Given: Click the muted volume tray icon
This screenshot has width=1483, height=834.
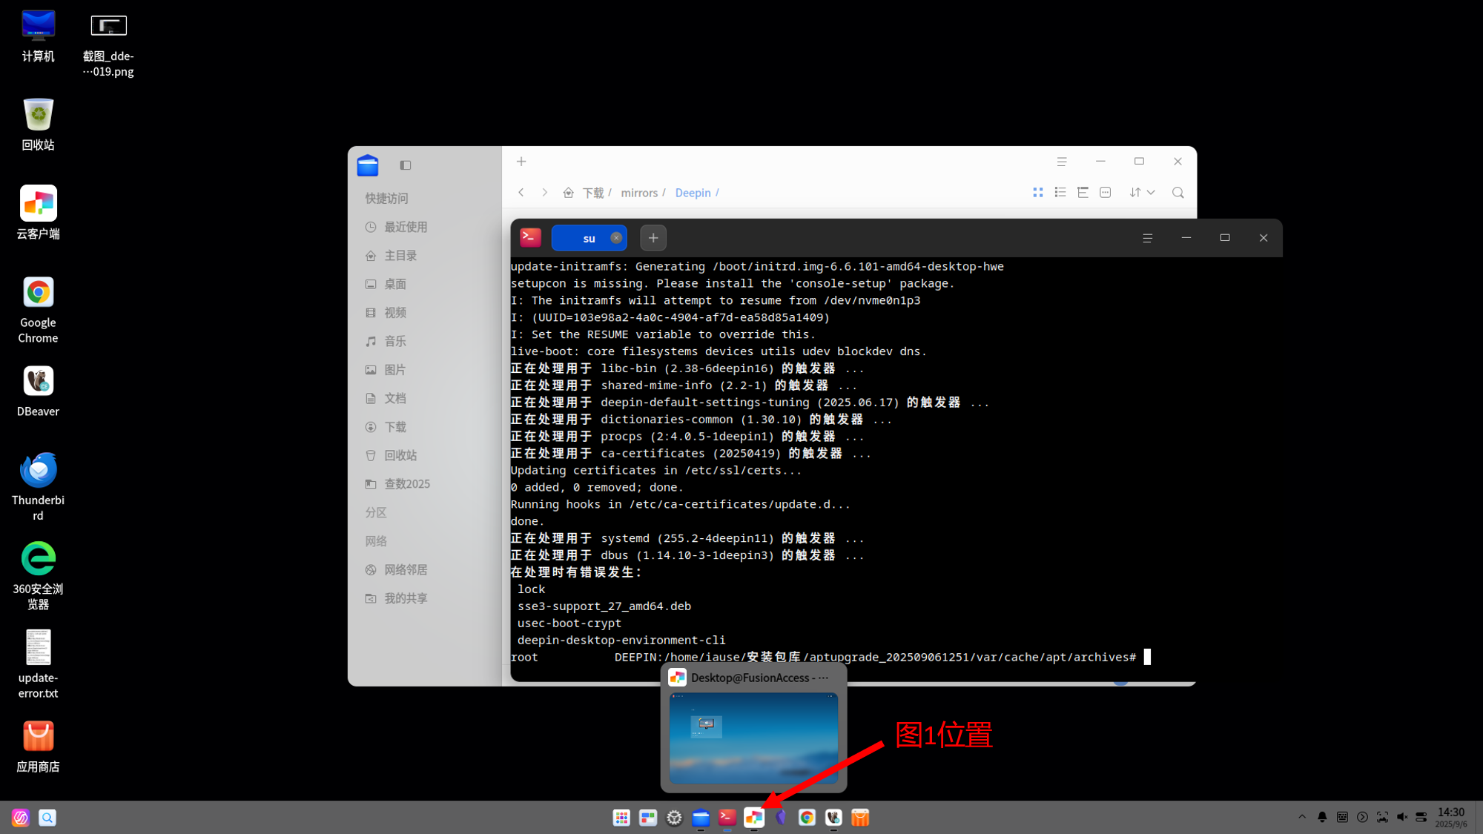Looking at the screenshot, I should click(x=1402, y=817).
